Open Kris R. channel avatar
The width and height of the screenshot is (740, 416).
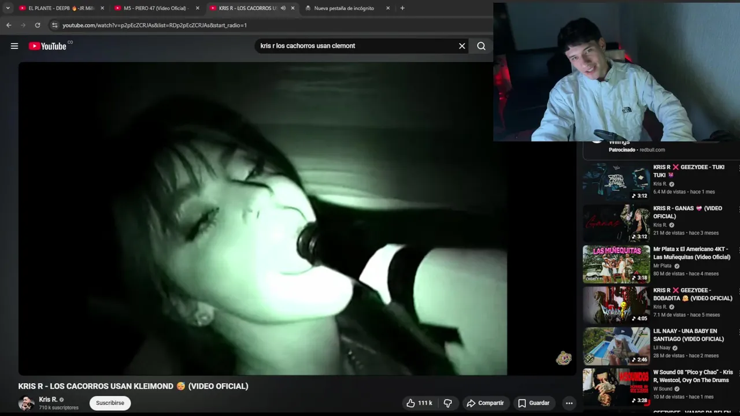[26, 403]
